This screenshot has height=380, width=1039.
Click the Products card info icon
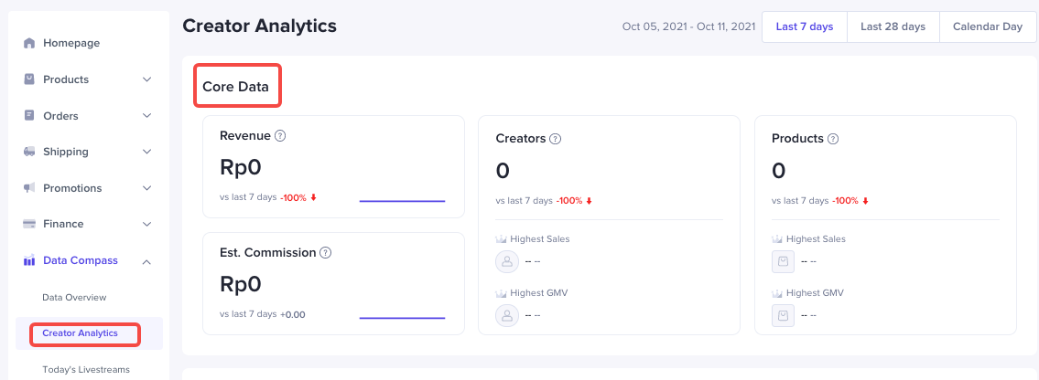coord(833,139)
